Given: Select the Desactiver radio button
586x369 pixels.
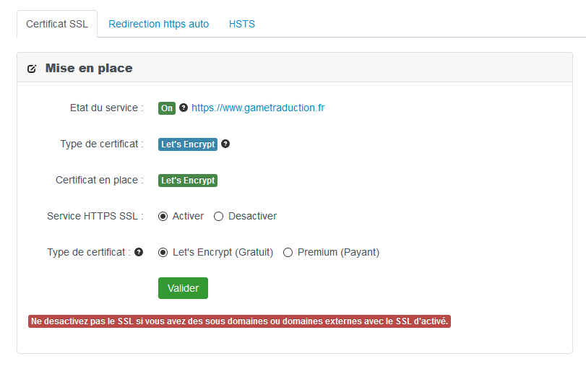Looking at the screenshot, I should [x=219, y=216].
